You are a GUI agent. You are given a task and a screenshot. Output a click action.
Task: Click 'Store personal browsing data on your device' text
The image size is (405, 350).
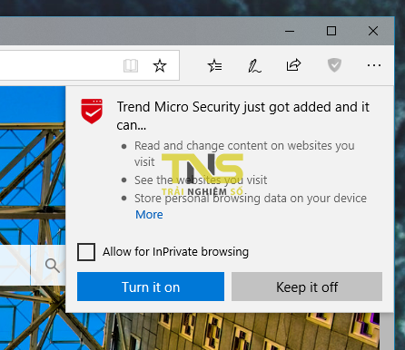pyautogui.click(x=251, y=199)
